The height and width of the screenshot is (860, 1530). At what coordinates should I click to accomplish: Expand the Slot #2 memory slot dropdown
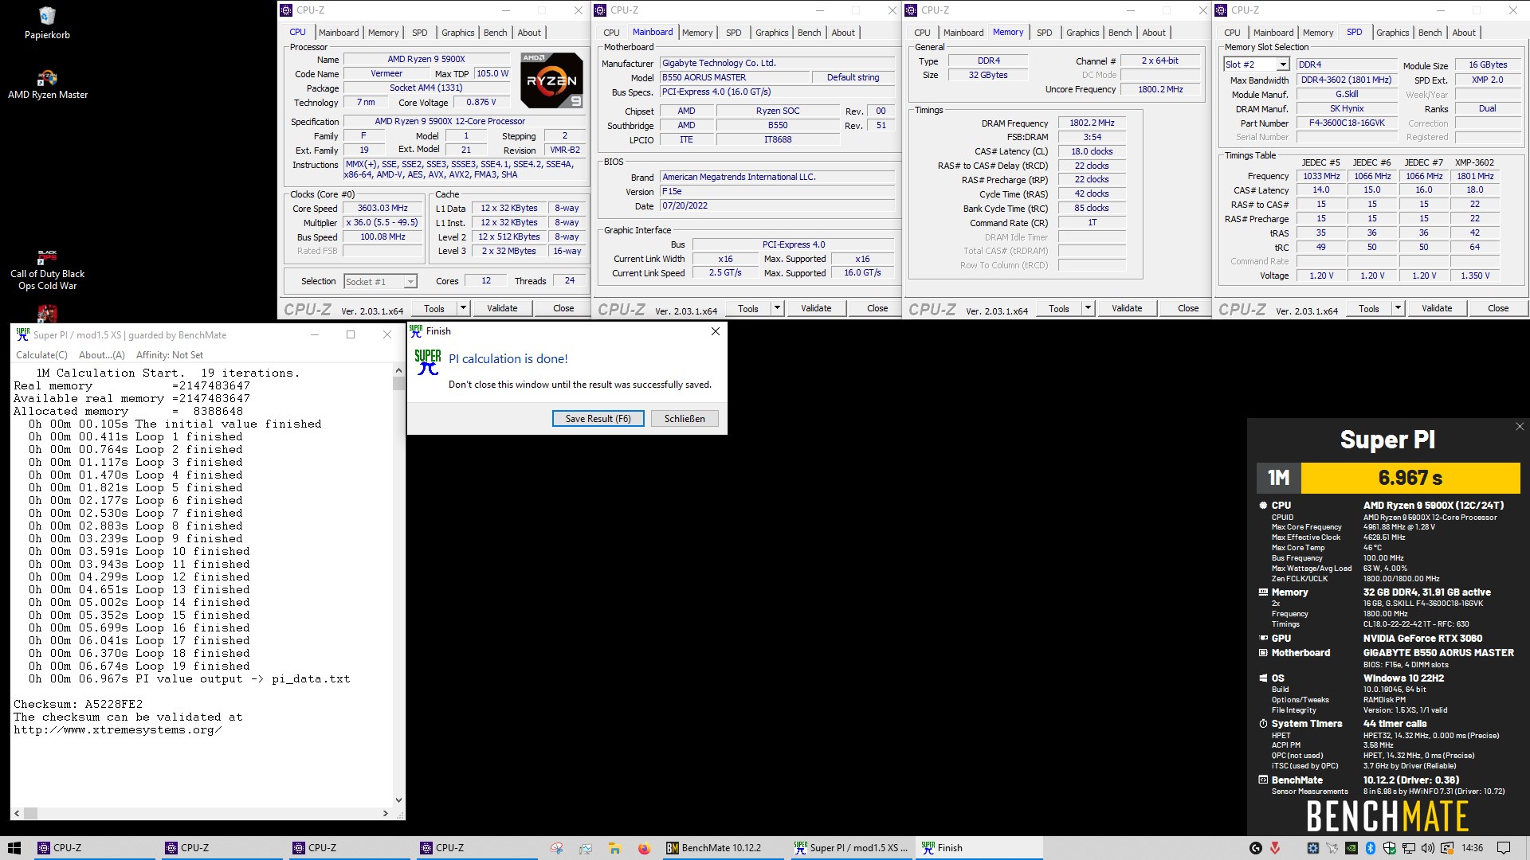[1282, 64]
